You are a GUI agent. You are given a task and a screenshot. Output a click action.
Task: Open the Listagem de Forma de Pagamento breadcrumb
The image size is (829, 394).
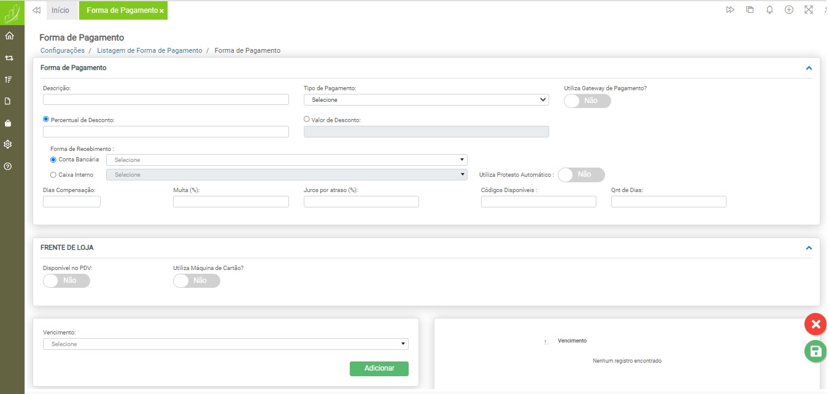[x=149, y=50]
